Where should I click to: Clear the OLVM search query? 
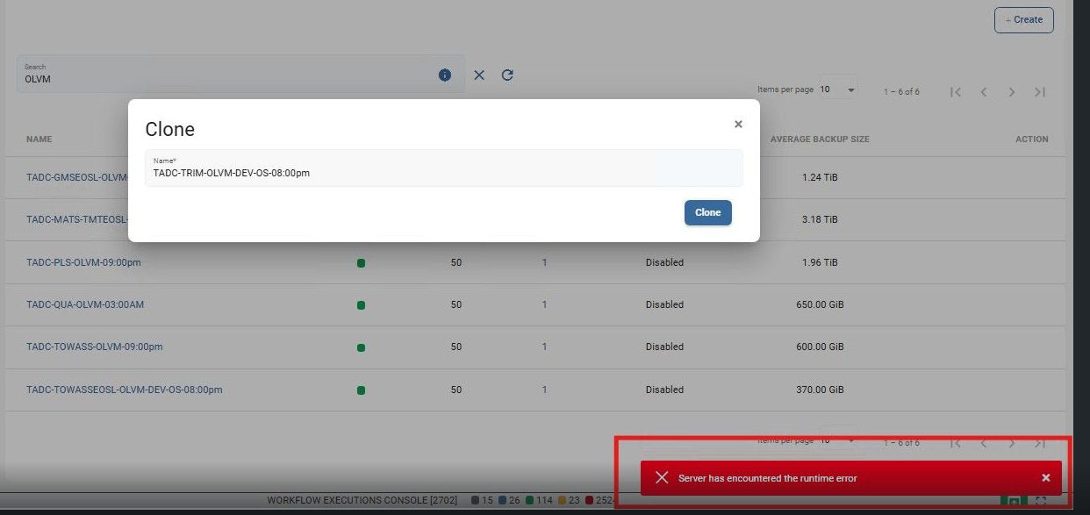click(479, 75)
